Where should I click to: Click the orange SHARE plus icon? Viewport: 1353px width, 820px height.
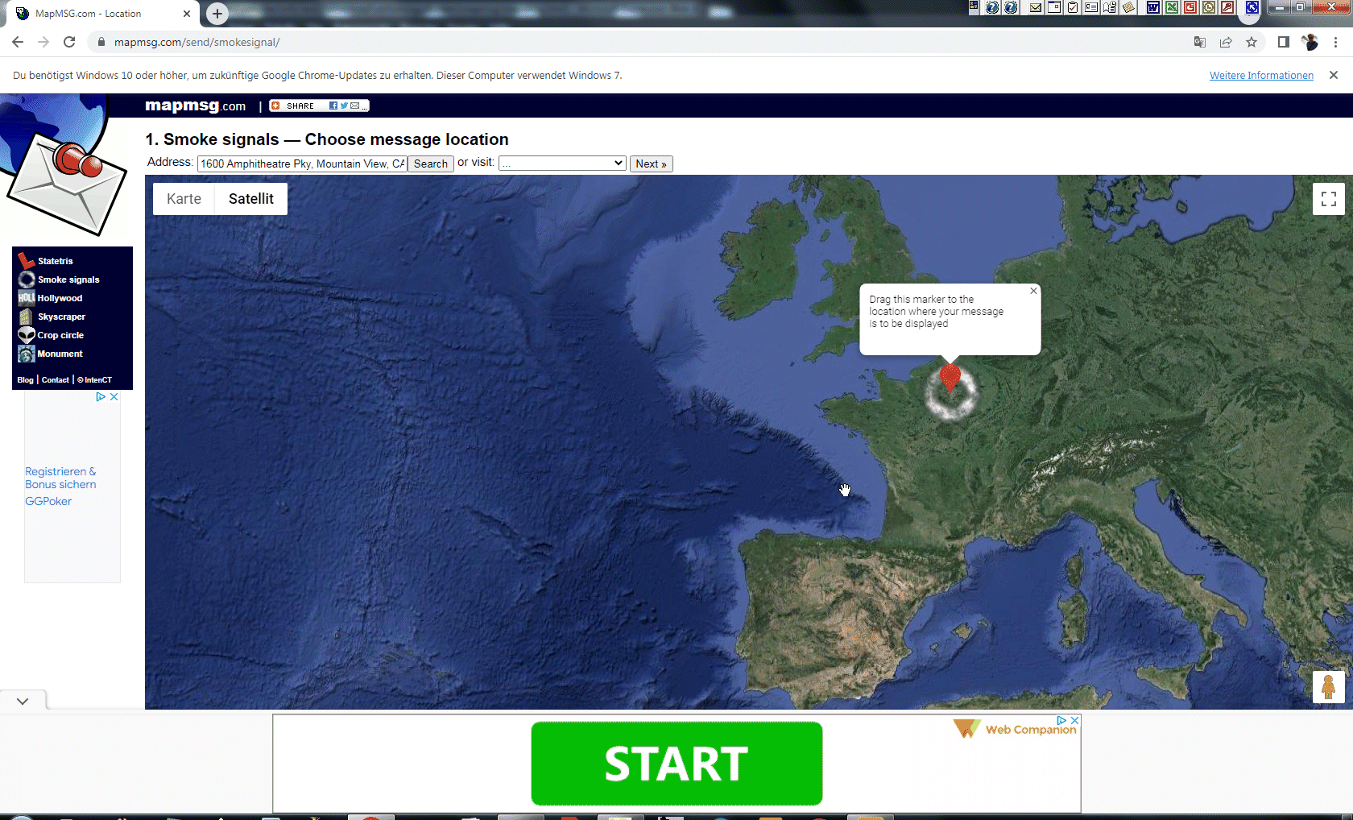(x=275, y=106)
